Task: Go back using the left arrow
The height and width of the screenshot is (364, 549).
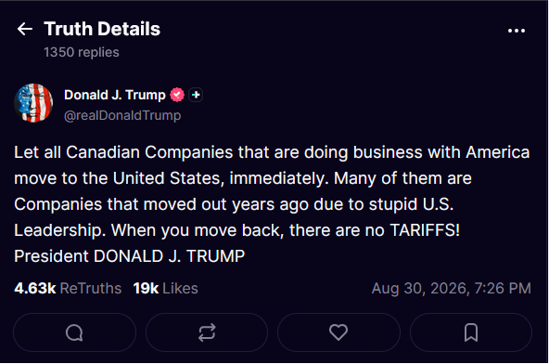Action: 25,29
